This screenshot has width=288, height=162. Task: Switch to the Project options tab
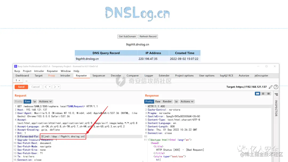click(x=184, y=76)
